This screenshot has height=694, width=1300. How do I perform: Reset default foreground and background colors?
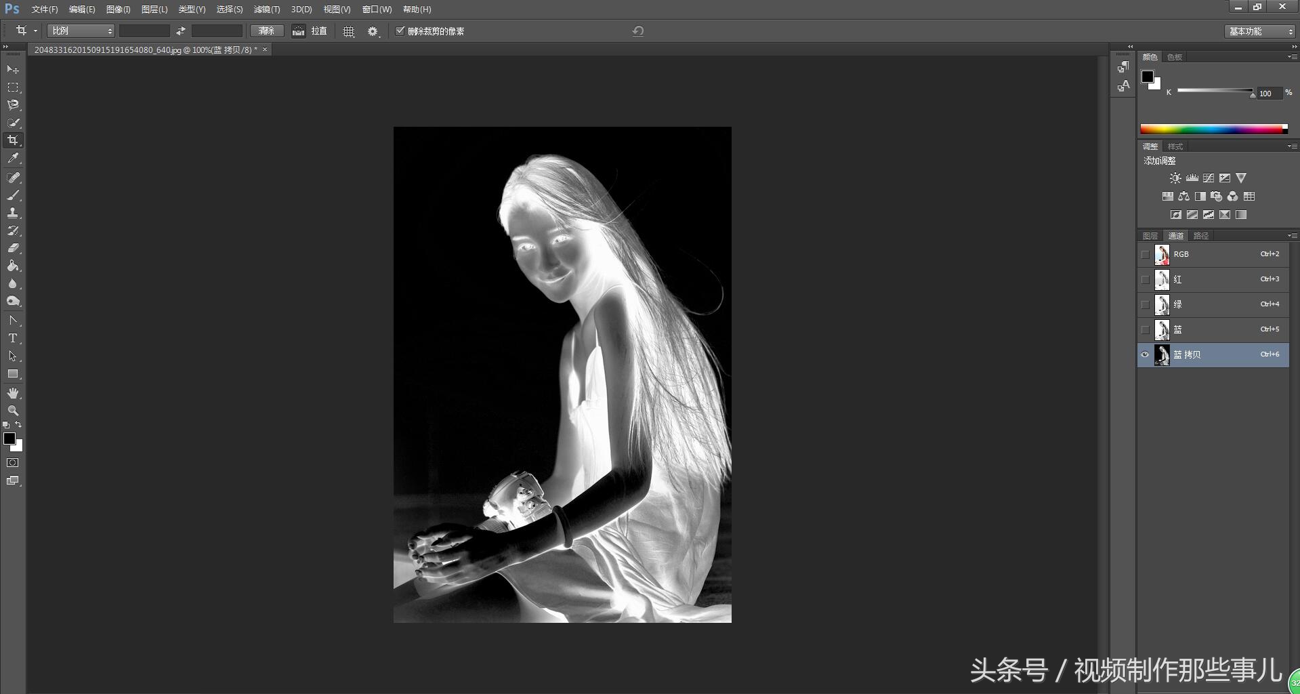coord(6,425)
